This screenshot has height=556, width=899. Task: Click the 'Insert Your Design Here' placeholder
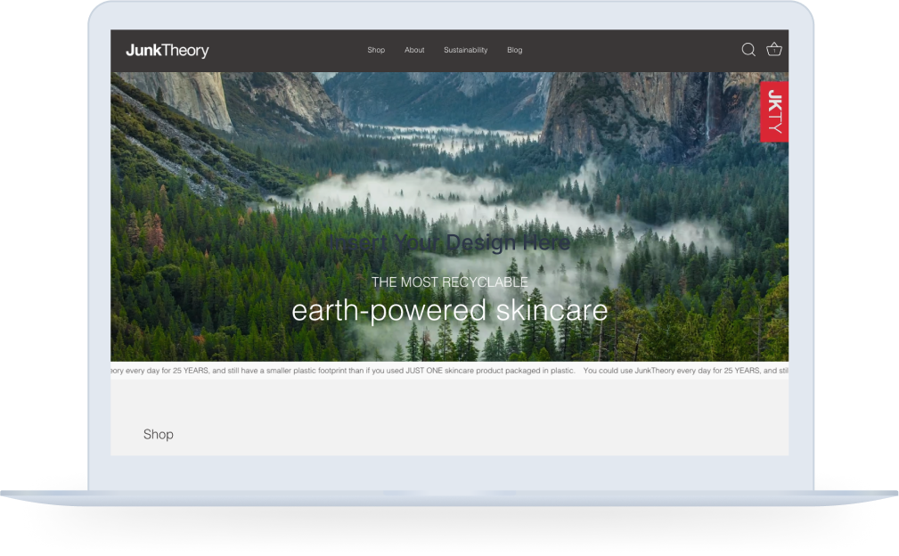click(x=449, y=242)
